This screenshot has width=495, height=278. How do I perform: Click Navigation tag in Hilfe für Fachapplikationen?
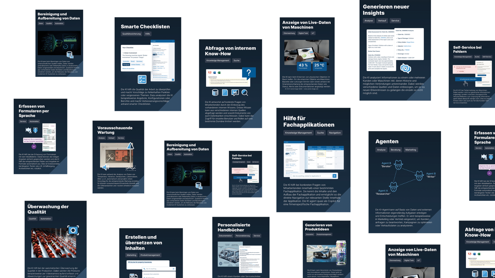click(335, 133)
